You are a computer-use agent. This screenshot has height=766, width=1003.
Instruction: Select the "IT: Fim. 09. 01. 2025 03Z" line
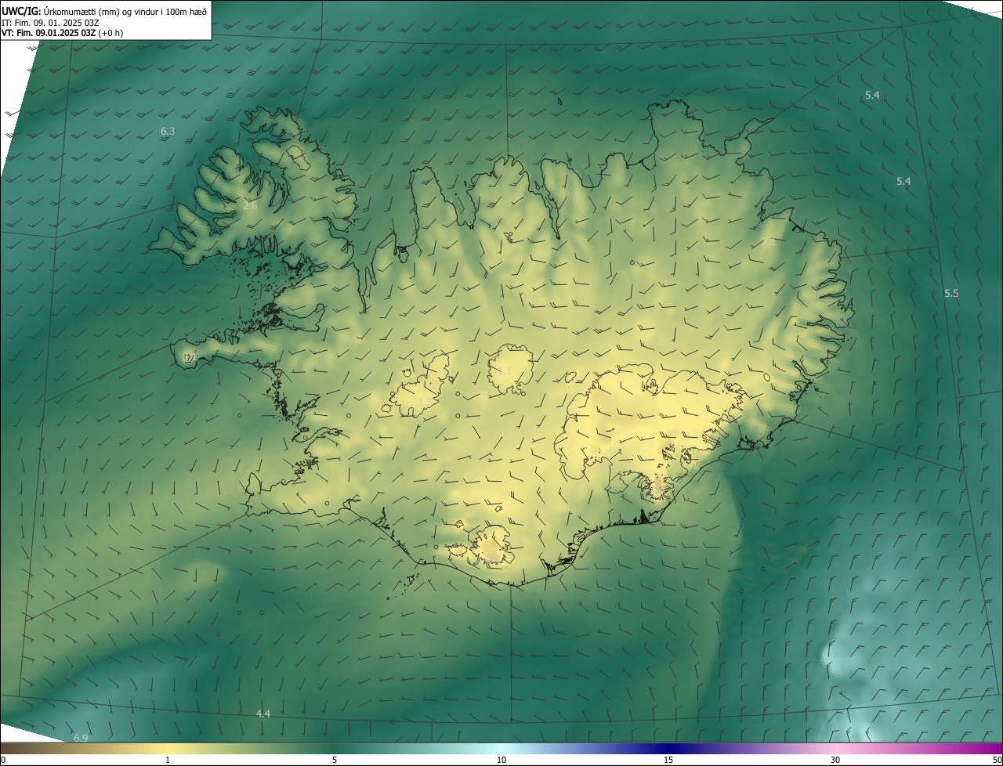50,23
